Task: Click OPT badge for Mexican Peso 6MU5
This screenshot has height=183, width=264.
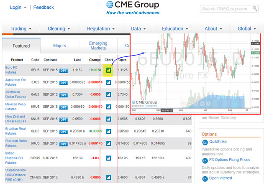Action: tap(64, 107)
